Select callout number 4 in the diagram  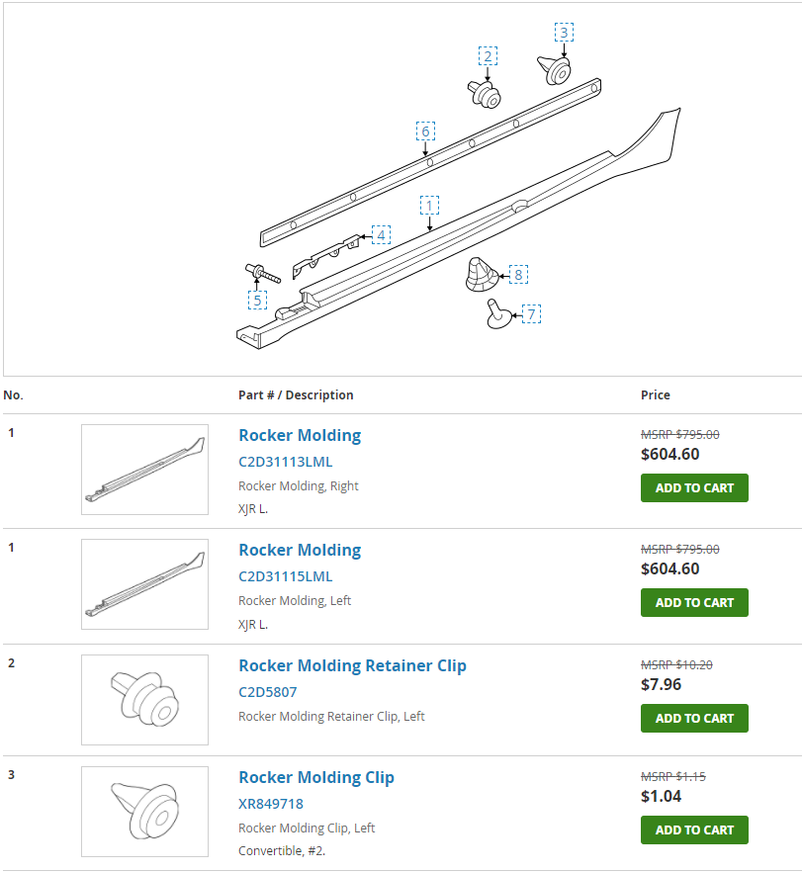(381, 235)
